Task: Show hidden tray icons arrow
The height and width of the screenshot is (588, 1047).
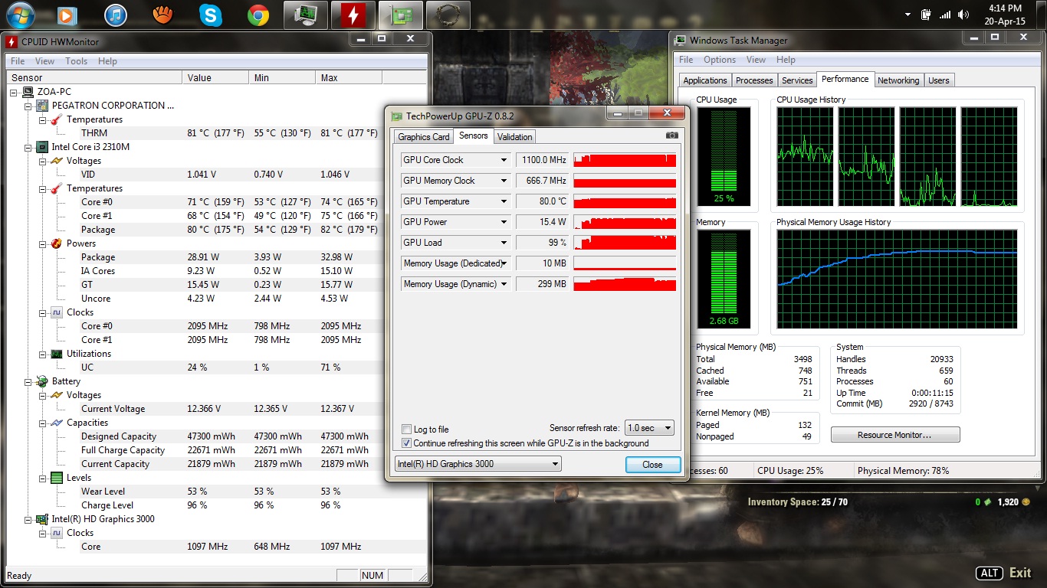Action: coord(908,15)
